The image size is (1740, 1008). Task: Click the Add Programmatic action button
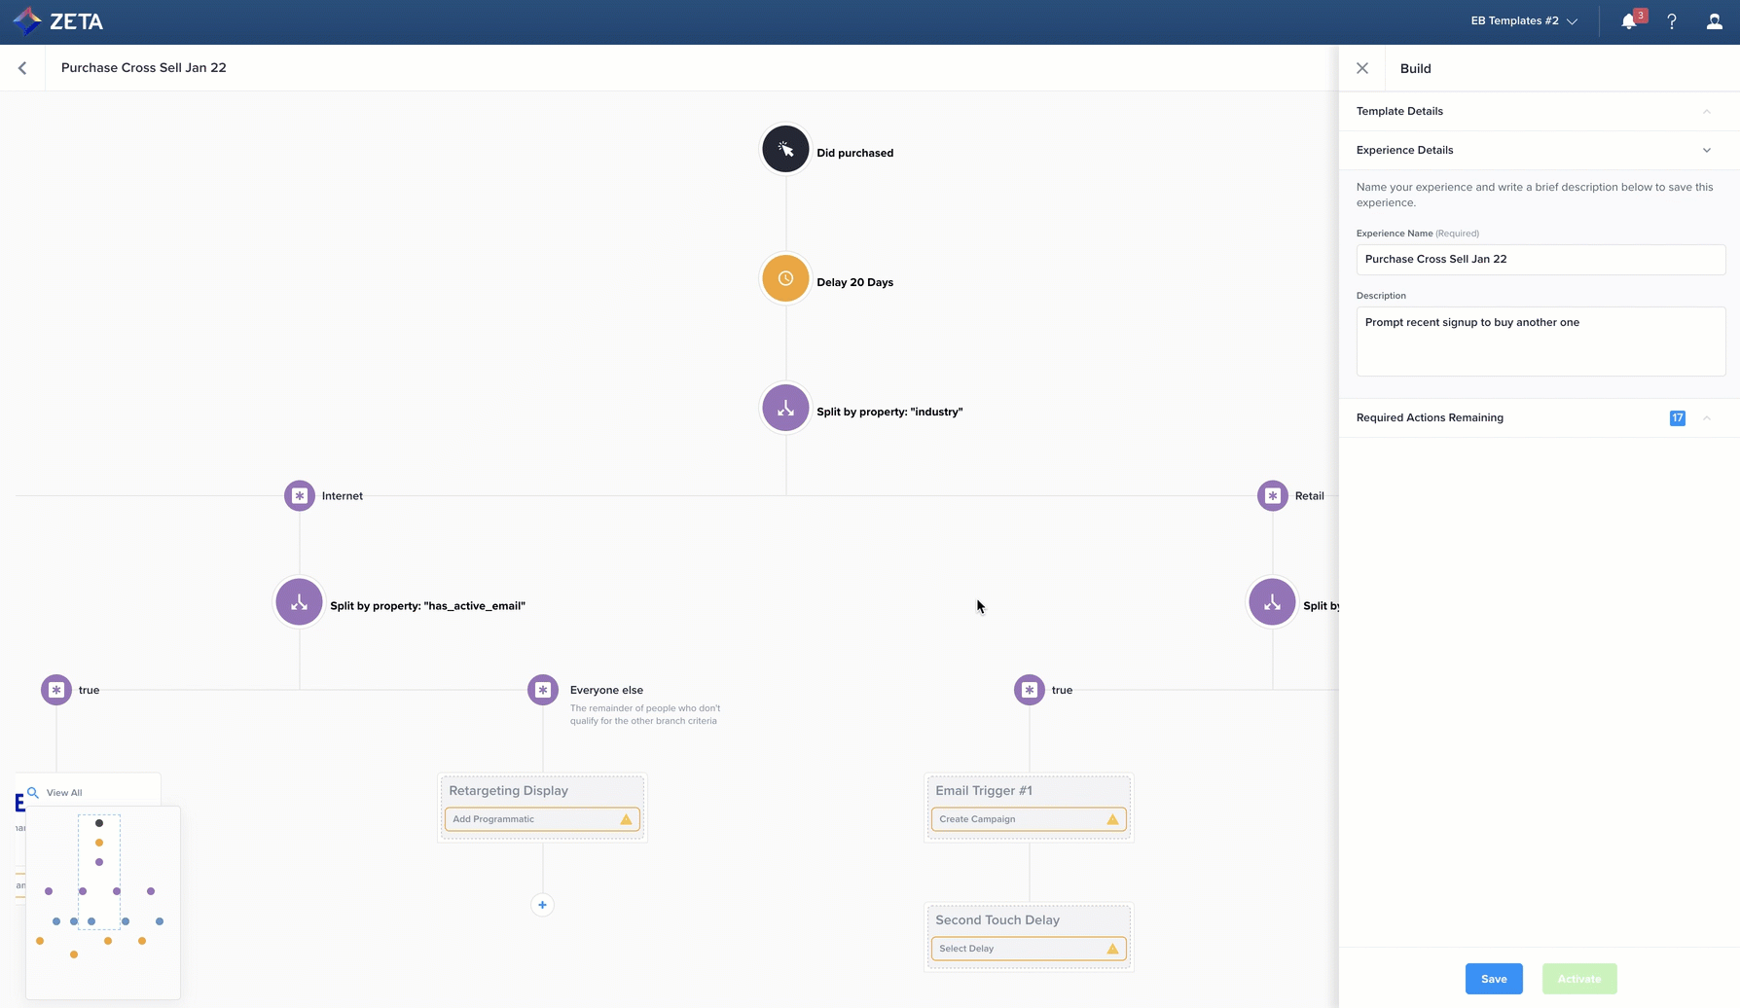coord(542,819)
